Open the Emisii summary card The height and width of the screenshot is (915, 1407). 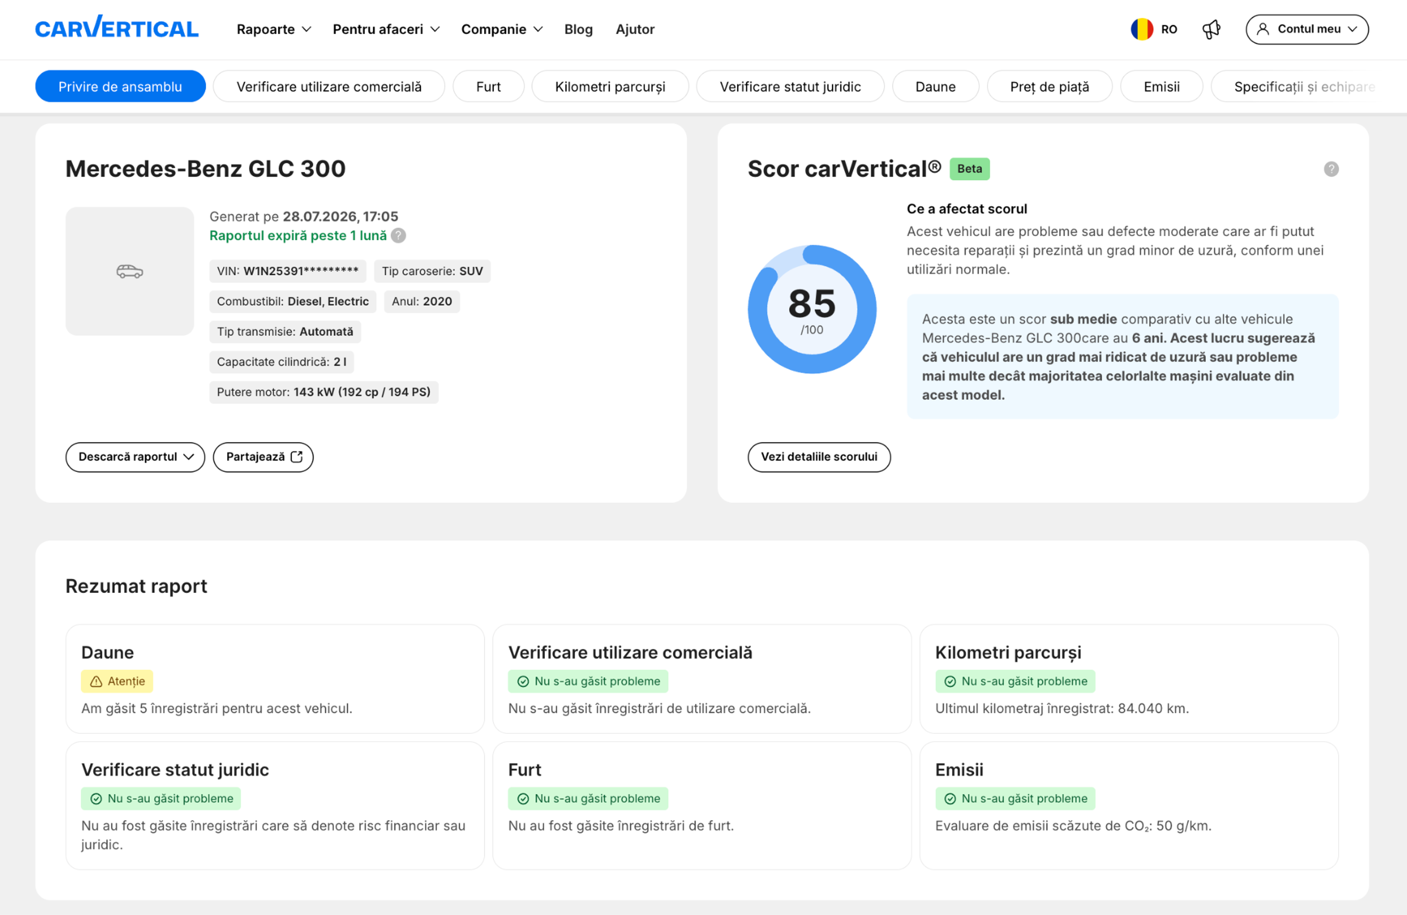[x=1129, y=805]
